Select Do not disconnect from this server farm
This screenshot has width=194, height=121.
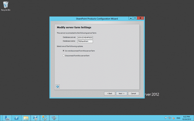point(79,51)
